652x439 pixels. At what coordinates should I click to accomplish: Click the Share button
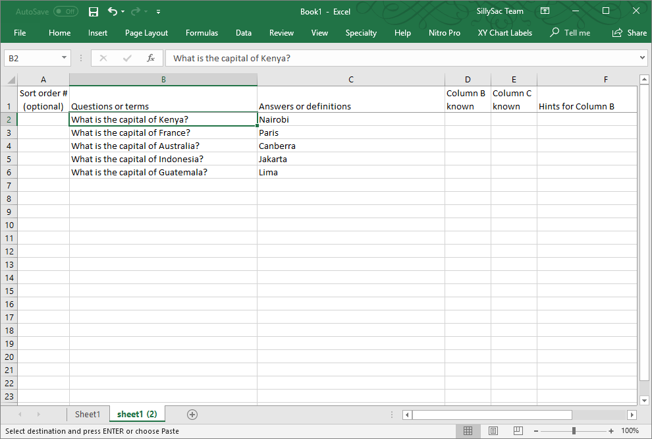coord(630,33)
